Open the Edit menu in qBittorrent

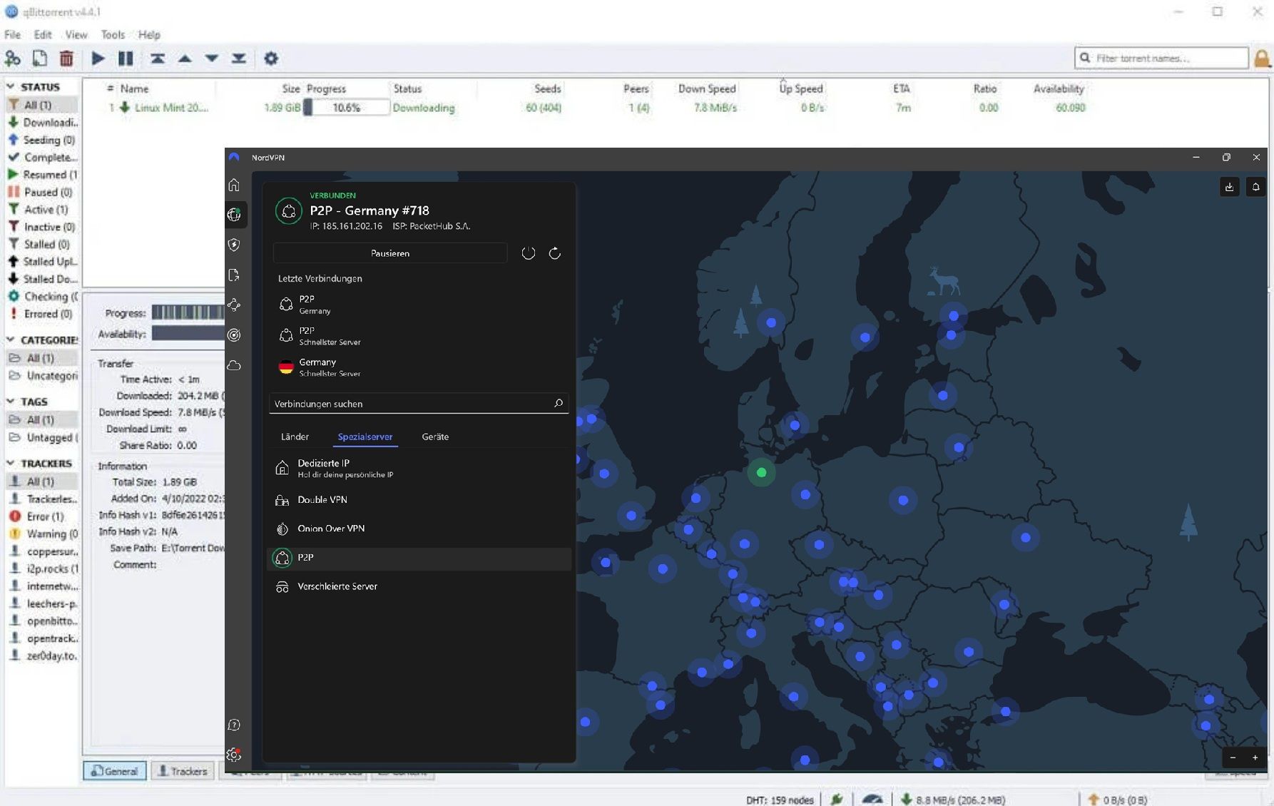[x=43, y=34]
